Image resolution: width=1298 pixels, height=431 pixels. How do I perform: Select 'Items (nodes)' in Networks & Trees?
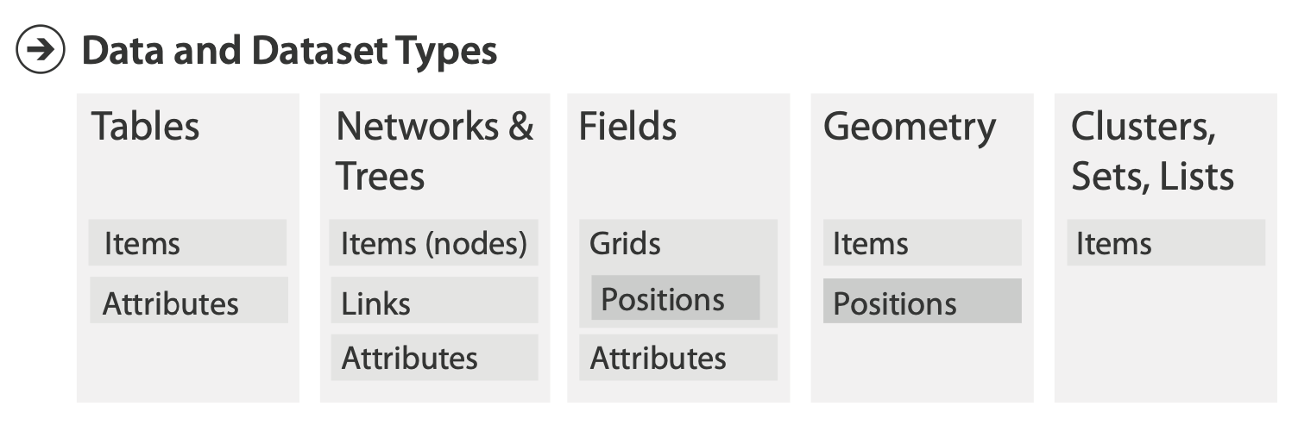point(433,243)
